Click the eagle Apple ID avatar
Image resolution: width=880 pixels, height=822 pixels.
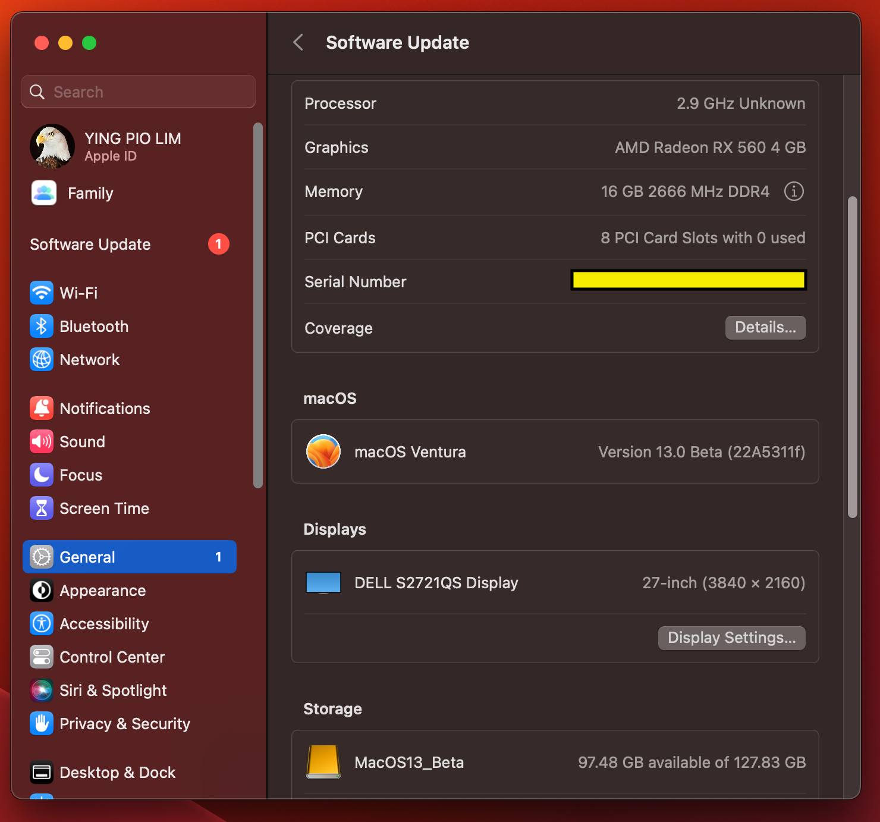click(x=52, y=146)
